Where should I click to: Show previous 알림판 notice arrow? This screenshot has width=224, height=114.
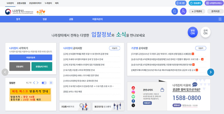coord(34,83)
